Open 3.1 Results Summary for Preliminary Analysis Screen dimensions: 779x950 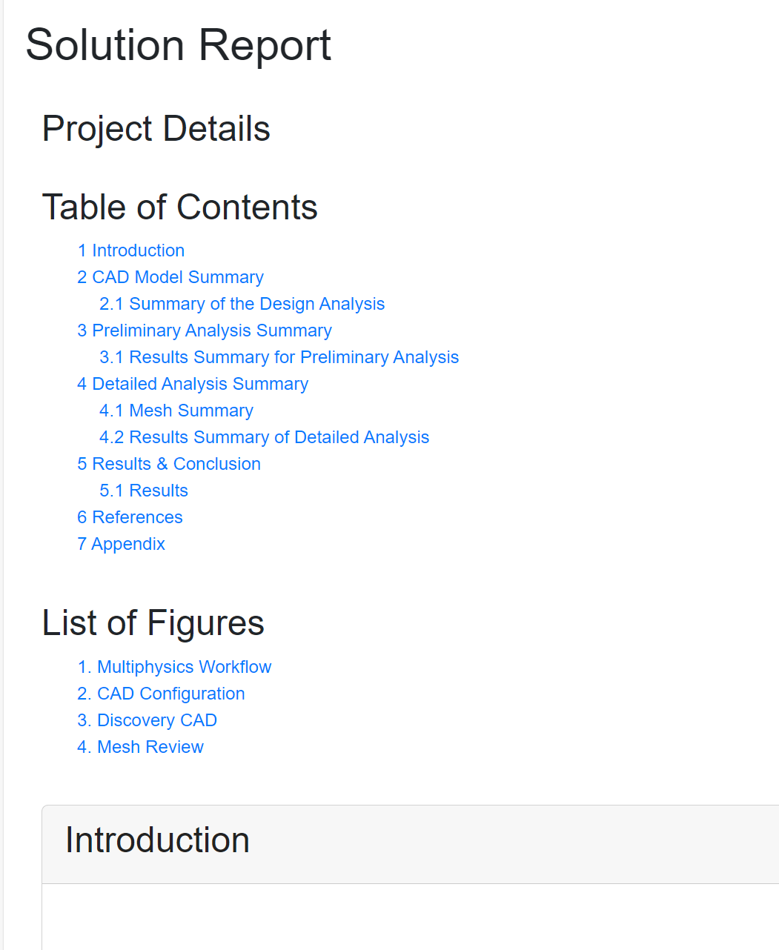(x=279, y=357)
